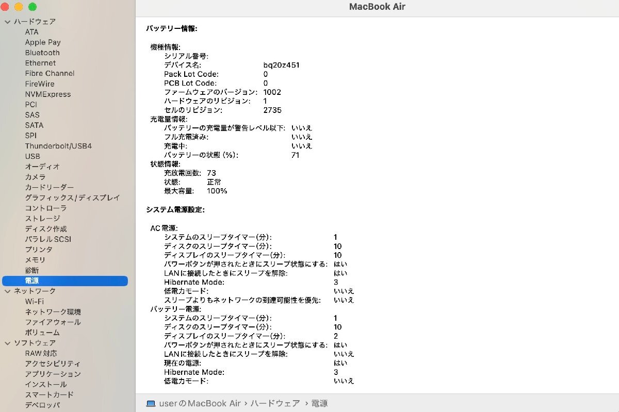The height and width of the screenshot is (412, 619).
Task: Select ATA in the sidebar
Action: 31,32
